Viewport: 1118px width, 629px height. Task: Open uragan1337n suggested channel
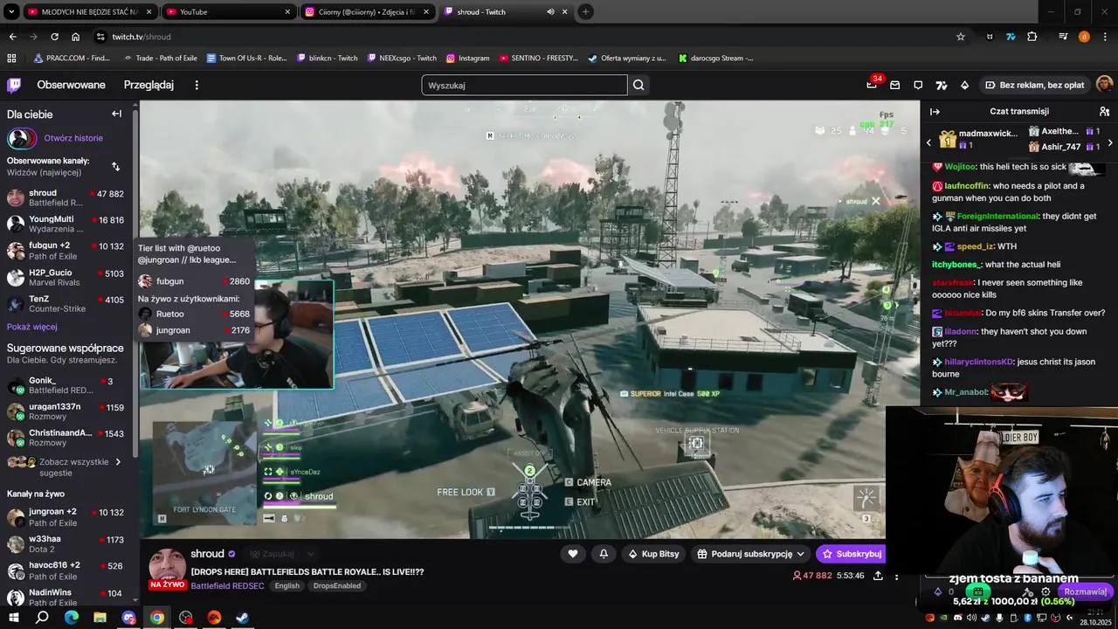pyautogui.click(x=66, y=412)
